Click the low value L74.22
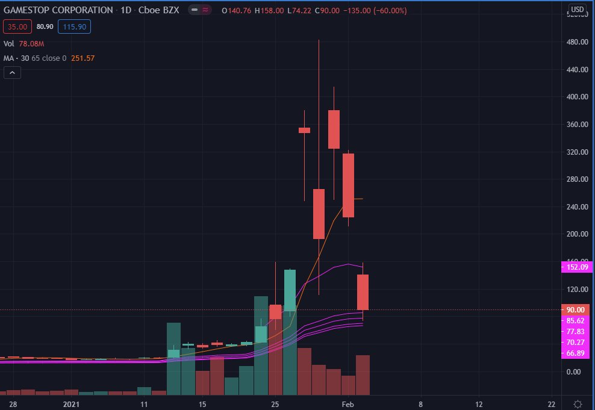595x410 pixels. pyautogui.click(x=299, y=11)
